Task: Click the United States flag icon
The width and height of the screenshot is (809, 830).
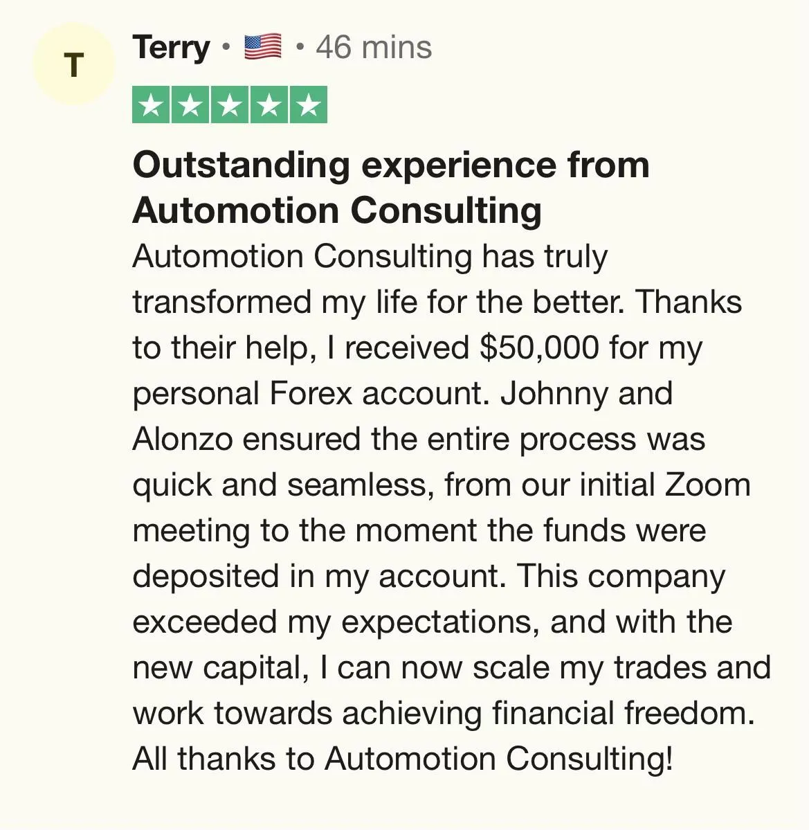Action: click(x=263, y=46)
